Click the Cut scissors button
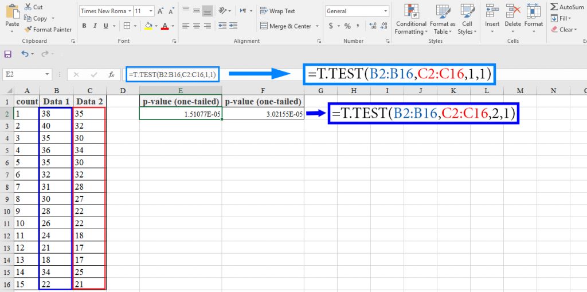 pos(33,7)
